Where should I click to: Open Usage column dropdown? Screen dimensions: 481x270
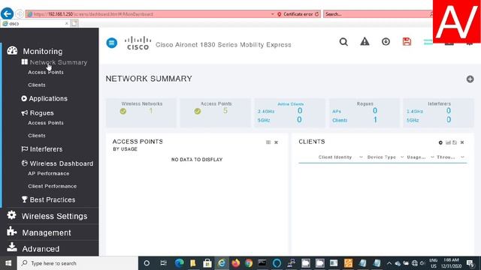point(432,157)
